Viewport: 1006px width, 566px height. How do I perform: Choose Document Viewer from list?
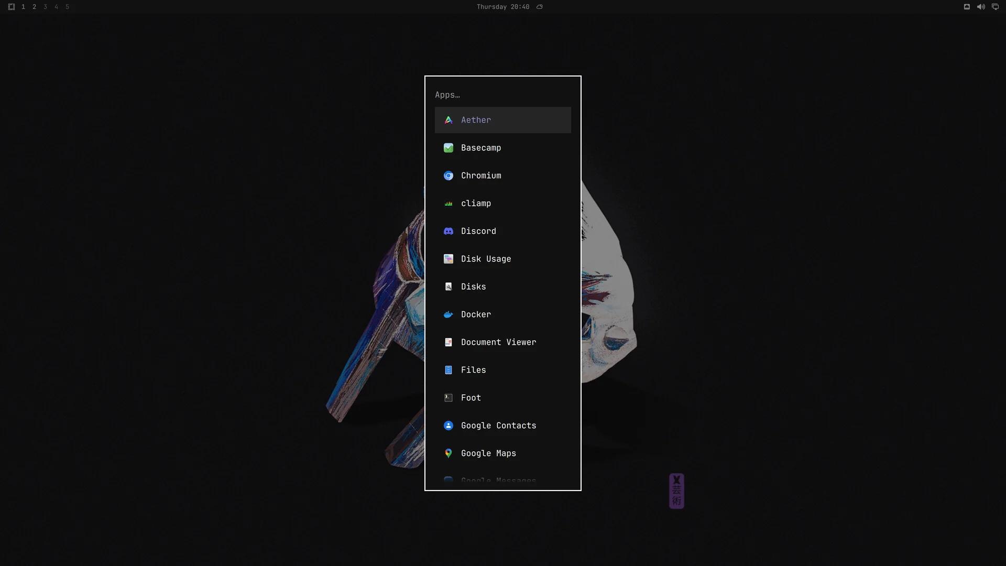[x=502, y=342]
